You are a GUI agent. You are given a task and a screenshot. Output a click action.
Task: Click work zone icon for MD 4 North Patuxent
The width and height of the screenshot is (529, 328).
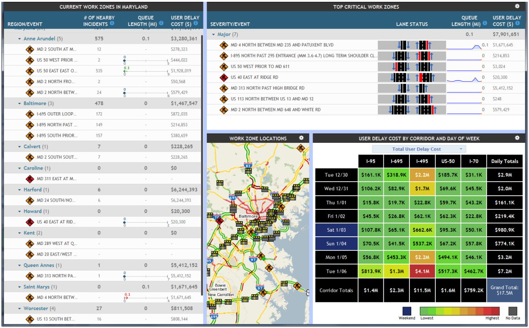coord(224,45)
